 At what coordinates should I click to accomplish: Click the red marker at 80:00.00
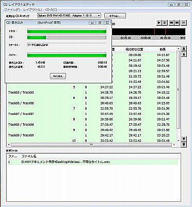(165, 32)
